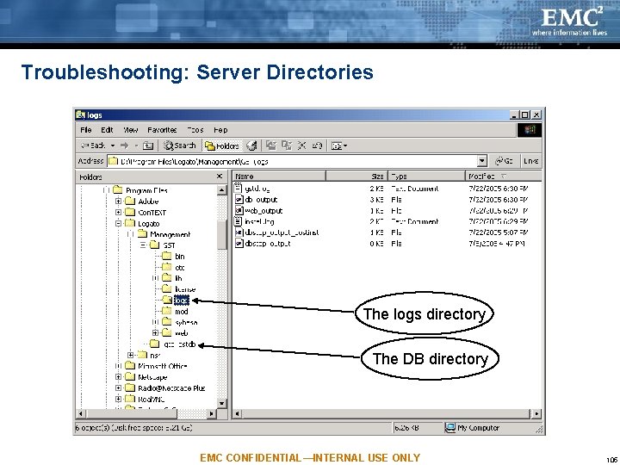620x465 pixels.
Task: Click the logs window title icon
Action: click(x=81, y=115)
